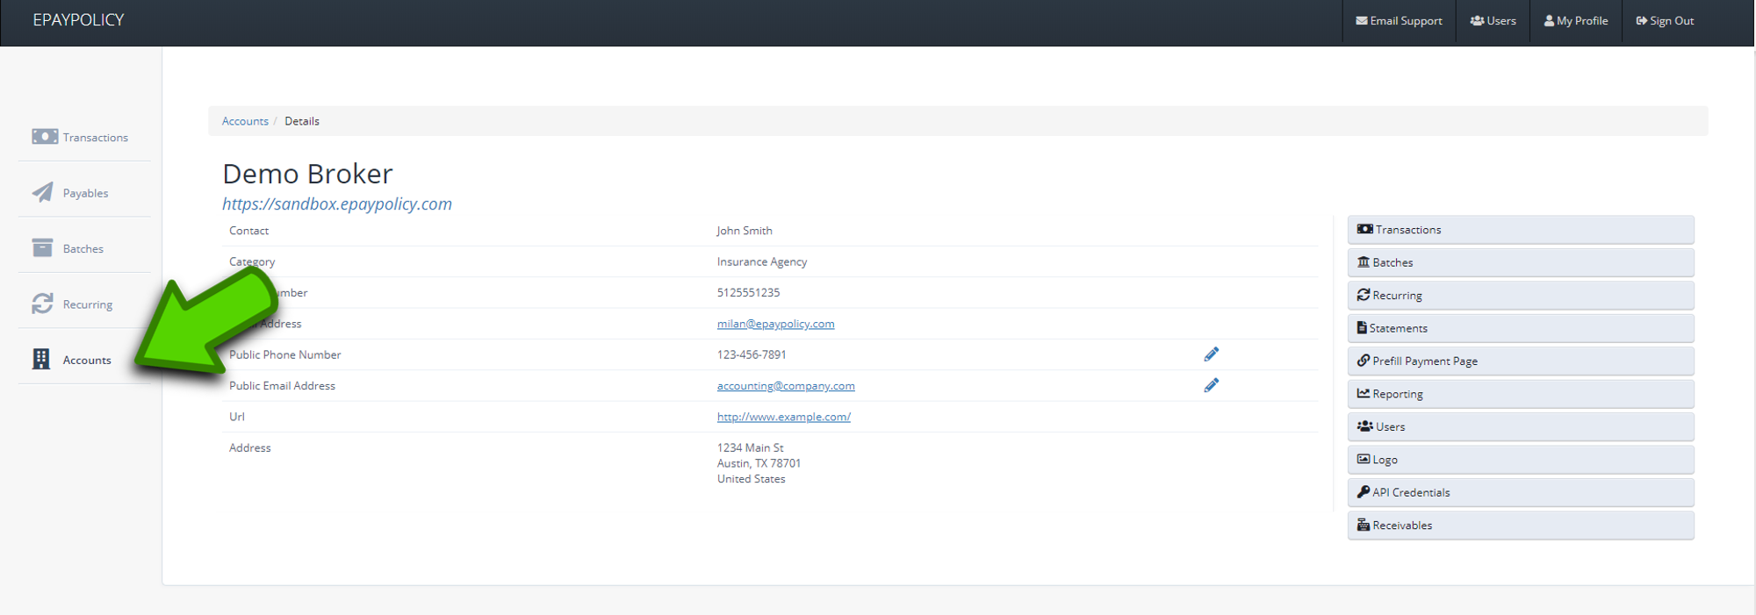The image size is (1756, 615).
Task: Click the pencil icon beside Public Email Address
Action: (x=1211, y=385)
